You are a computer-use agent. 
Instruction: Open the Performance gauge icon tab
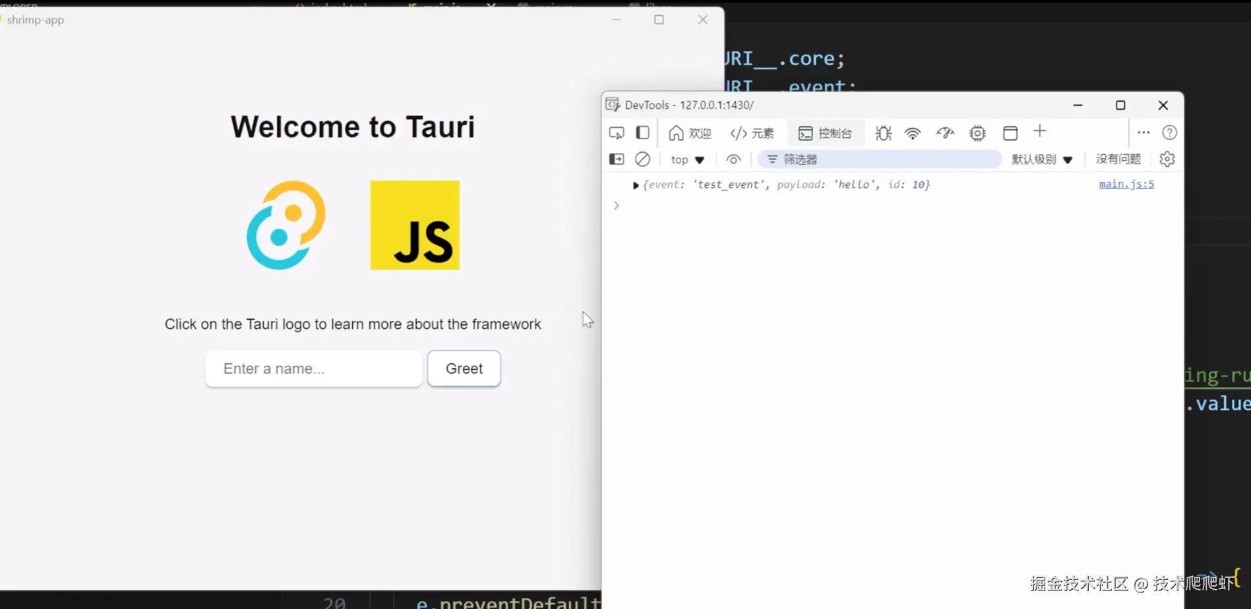coord(945,133)
